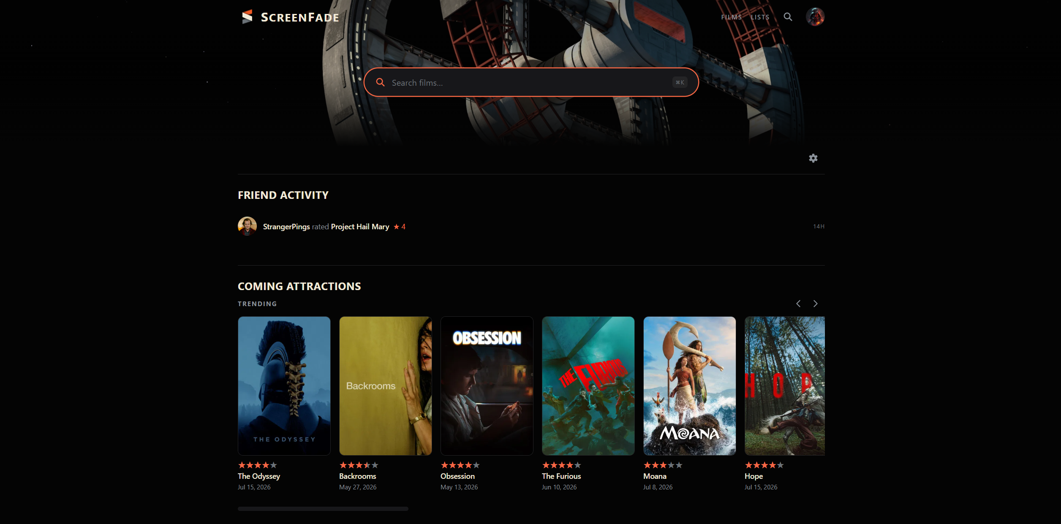
Task: Click the search bar magnifier icon
Action: (x=380, y=82)
